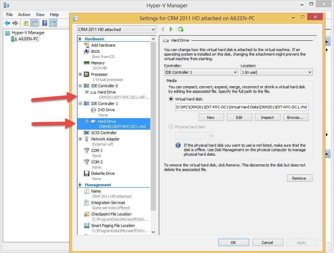Toggle the Show/Hide Action Pane toolbar icon
Screen dimensions: 334x253
tap(53, 23)
